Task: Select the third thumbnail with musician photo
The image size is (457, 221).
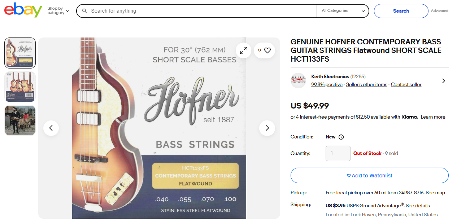Action: [20, 121]
